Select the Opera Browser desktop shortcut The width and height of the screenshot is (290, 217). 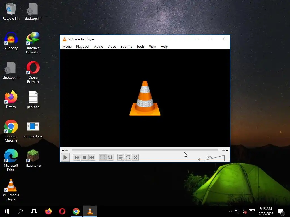coord(33,72)
